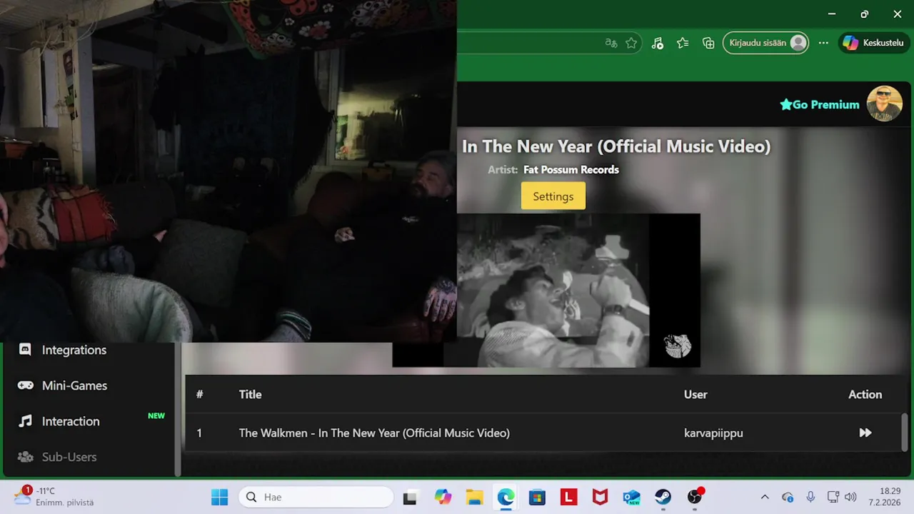
Task: Click the Sub-Users people icon
Action: (25, 457)
